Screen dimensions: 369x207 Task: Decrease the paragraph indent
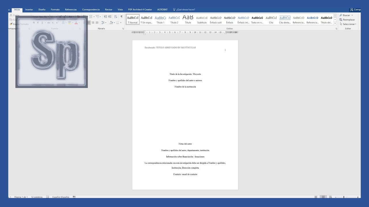(x=105, y=17)
